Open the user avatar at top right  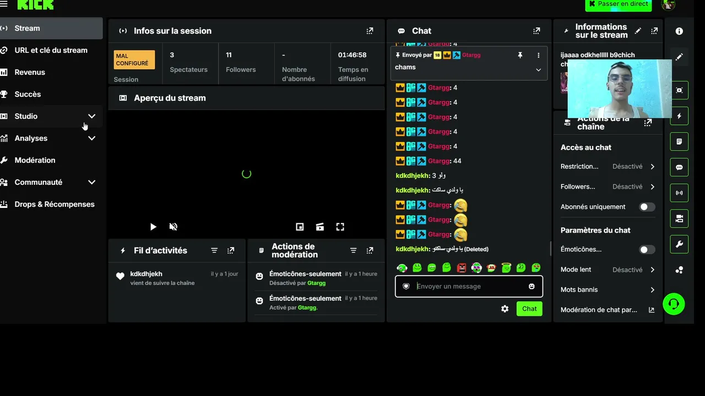668,4
